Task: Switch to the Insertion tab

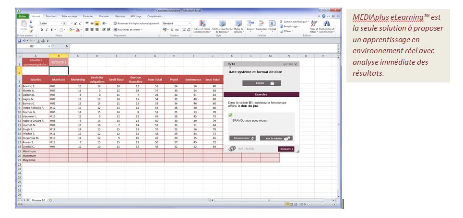Action: click(x=51, y=16)
